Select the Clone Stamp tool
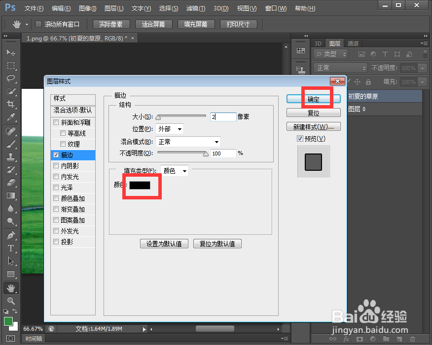Viewport: 432px width, 345px height. (11, 157)
